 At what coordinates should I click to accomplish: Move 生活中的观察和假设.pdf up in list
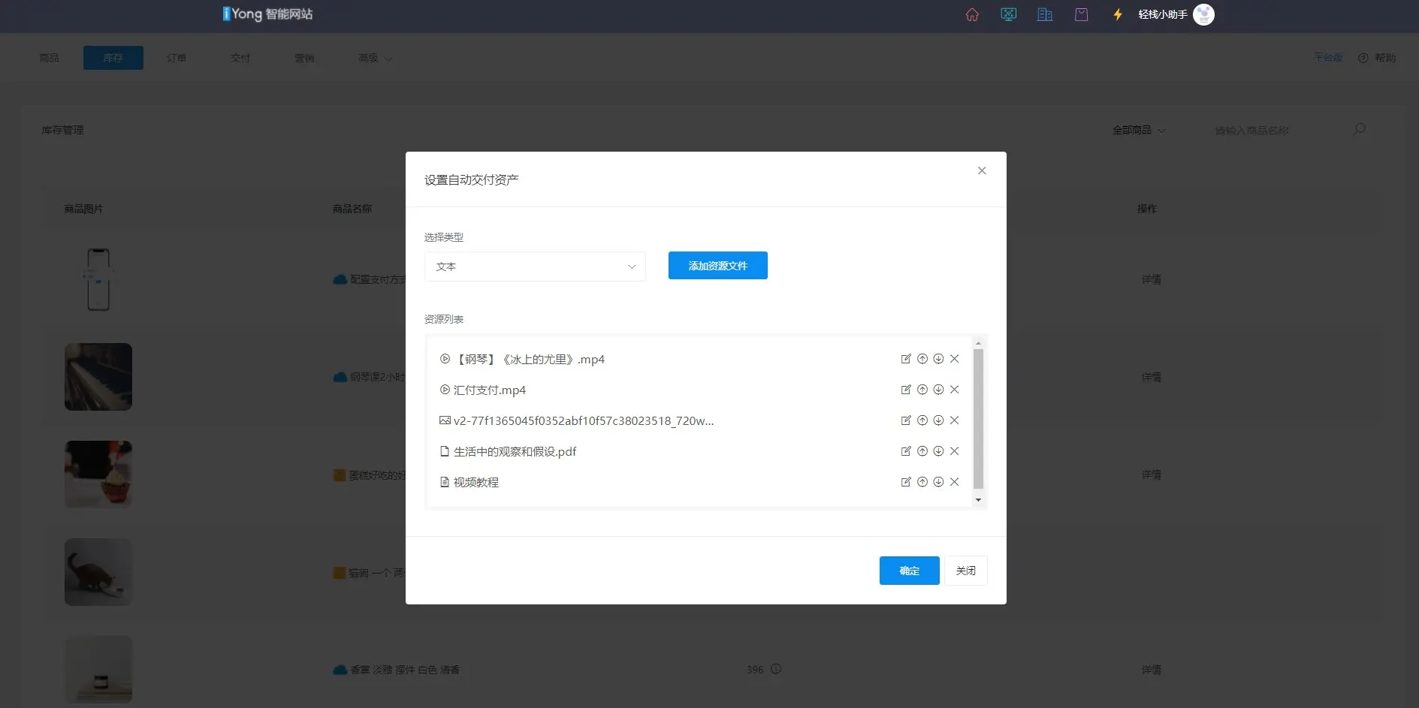922,451
